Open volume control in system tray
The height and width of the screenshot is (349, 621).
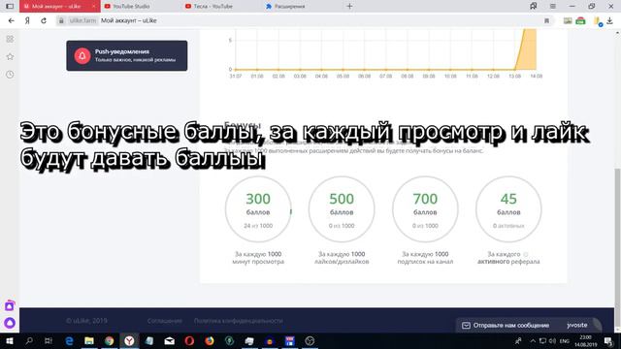[552, 340]
